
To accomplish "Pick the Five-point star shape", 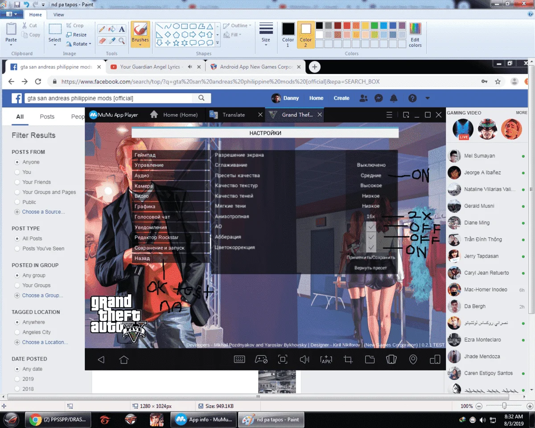I will point(176,43).
